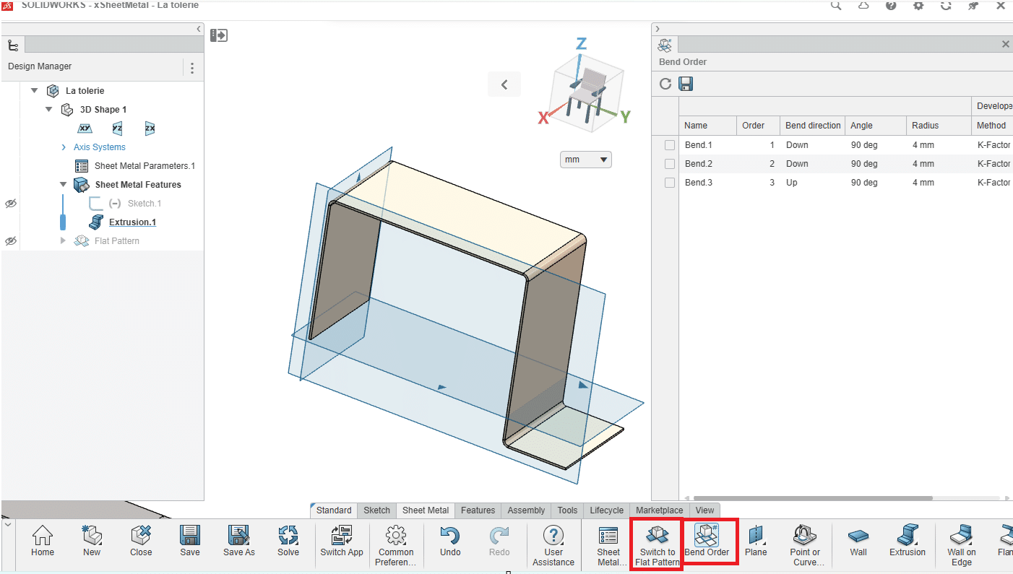The image size is (1013, 574).
Task: Refresh the Bend Order table
Action: pyautogui.click(x=666, y=84)
